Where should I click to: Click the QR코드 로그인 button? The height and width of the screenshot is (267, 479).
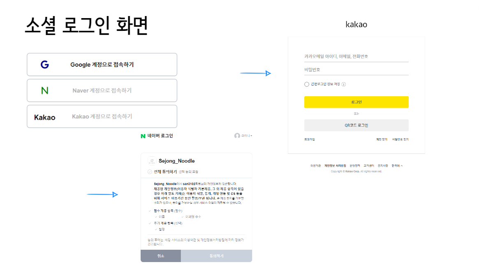click(x=356, y=125)
